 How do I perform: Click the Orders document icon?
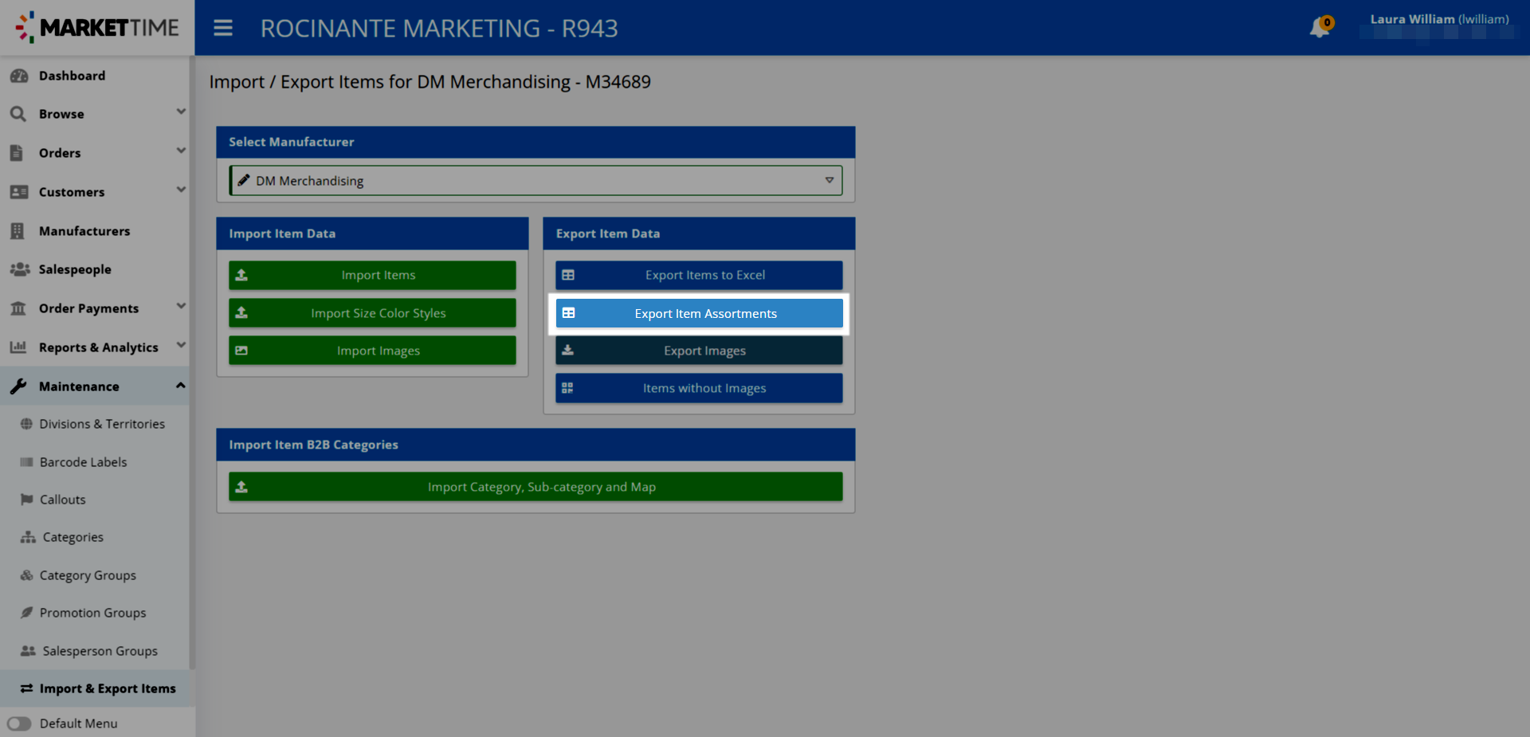[17, 153]
